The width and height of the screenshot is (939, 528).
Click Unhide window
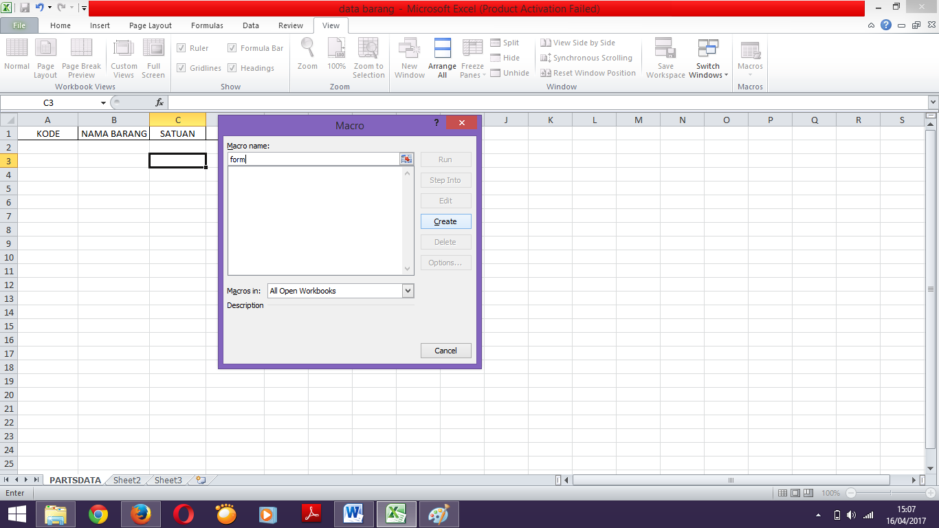pos(509,73)
